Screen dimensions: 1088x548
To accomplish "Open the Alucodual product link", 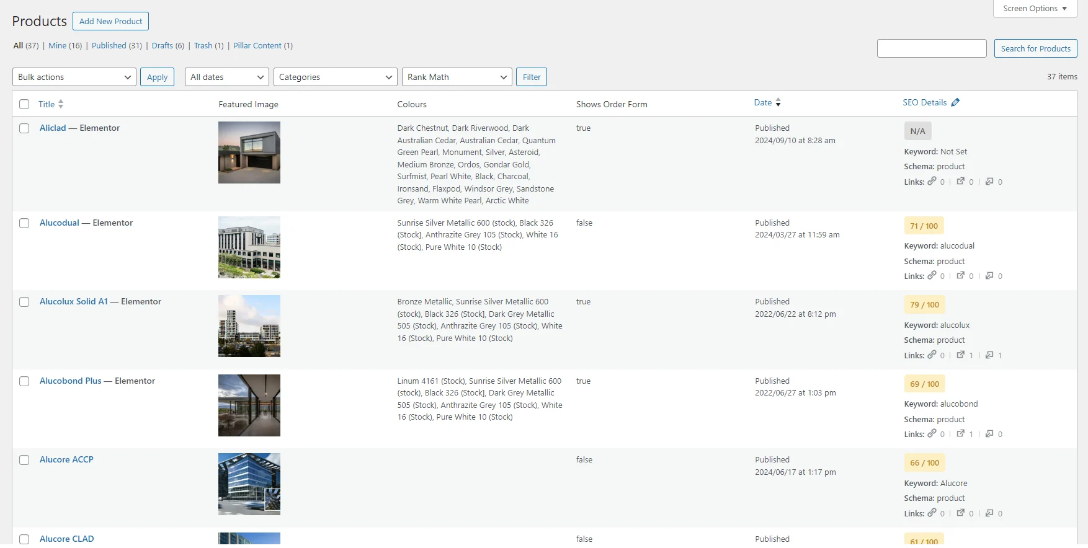I will pyautogui.click(x=60, y=223).
